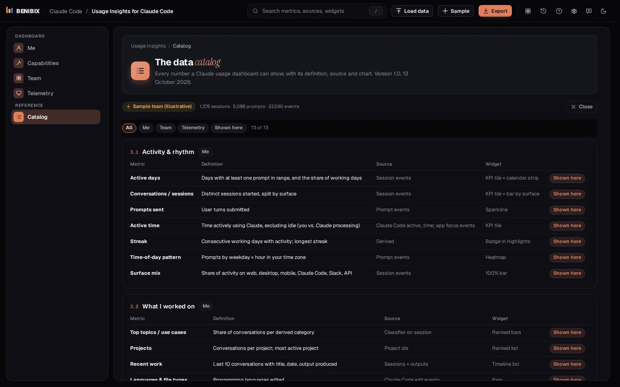
Task: Click the Export button
Action: (x=495, y=11)
